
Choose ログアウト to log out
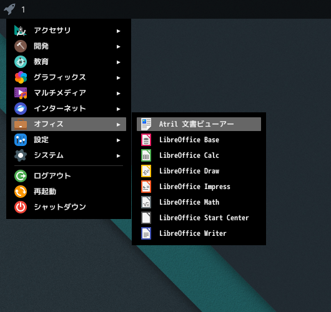pyautogui.click(x=69, y=176)
